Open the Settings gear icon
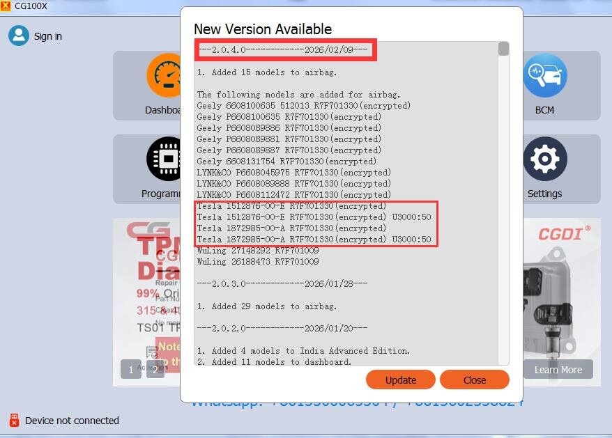This screenshot has height=438, width=612. coord(545,159)
